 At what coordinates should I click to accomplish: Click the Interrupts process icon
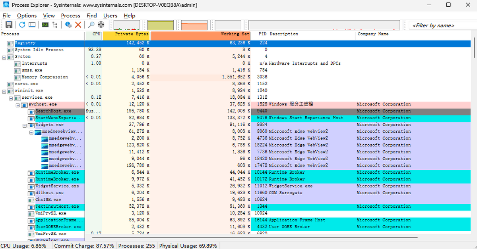pos(17,63)
